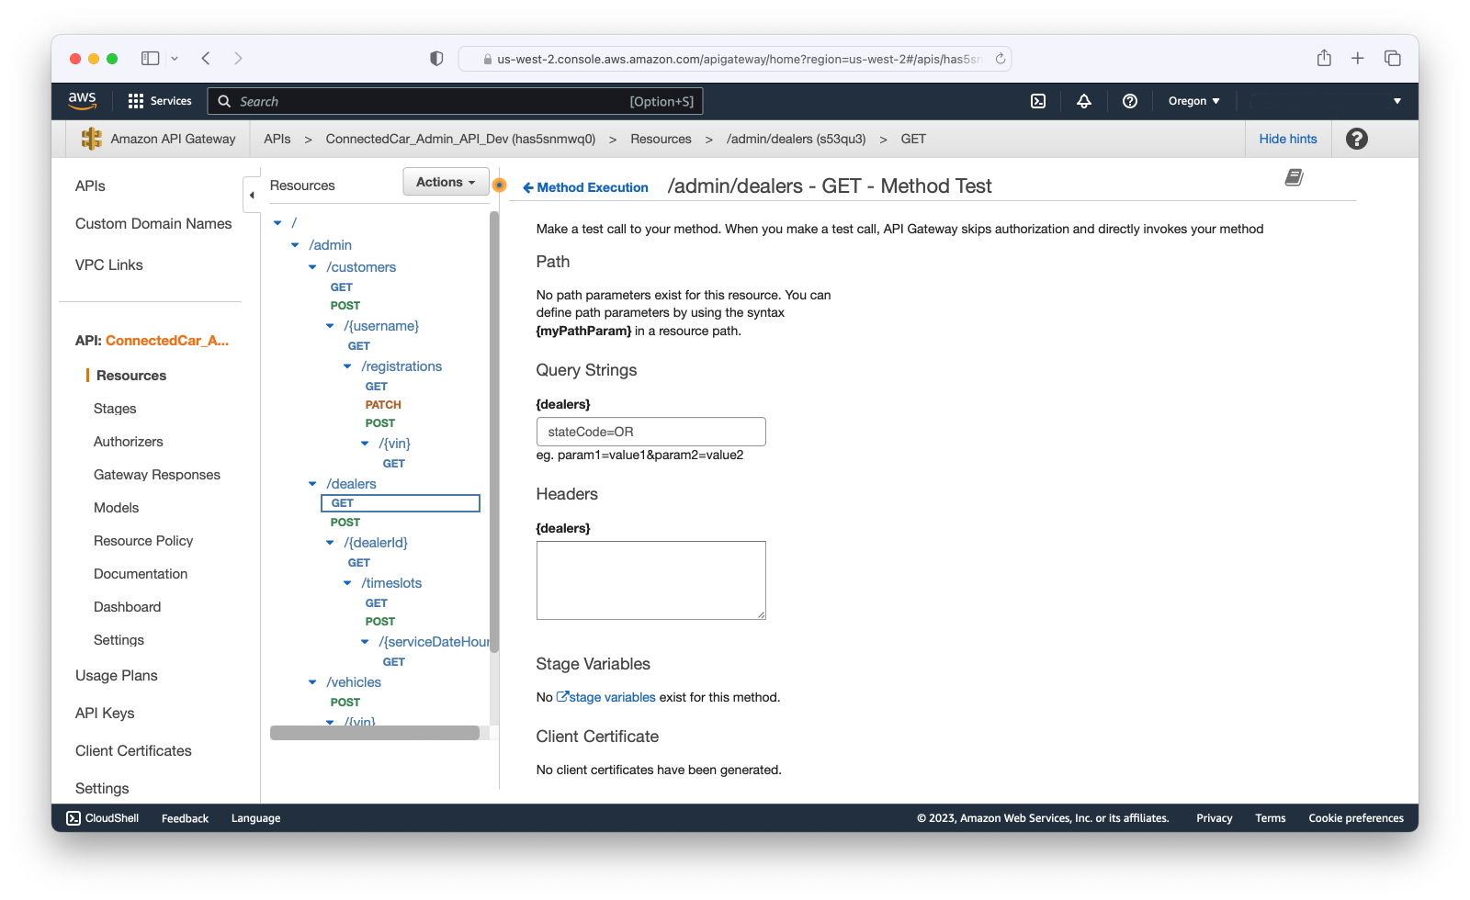Go back to Method Execution
Viewport: 1470px width, 900px height.
pyautogui.click(x=585, y=187)
